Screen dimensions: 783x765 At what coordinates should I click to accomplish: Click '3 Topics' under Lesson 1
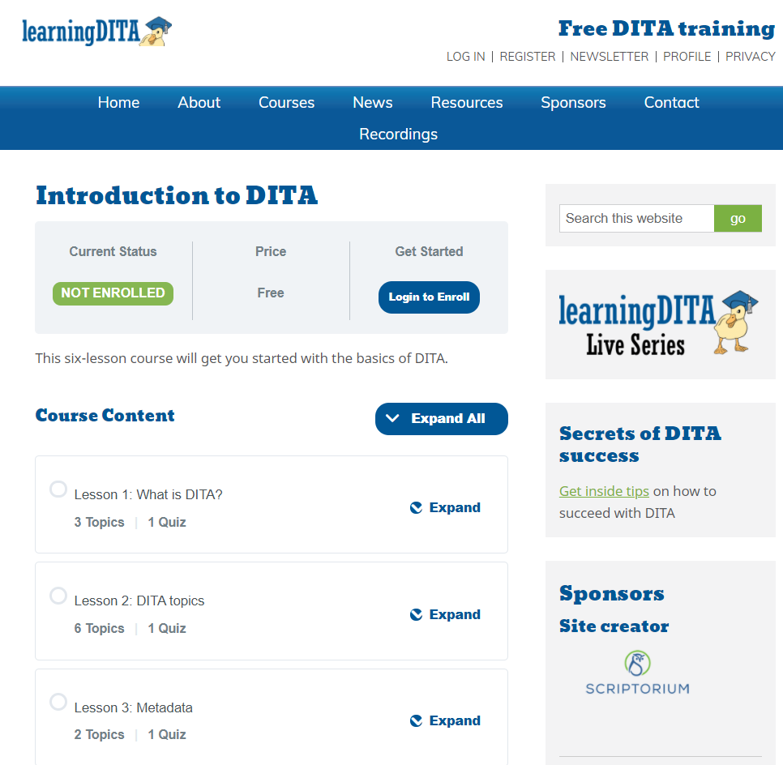click(x=100, y=523)
